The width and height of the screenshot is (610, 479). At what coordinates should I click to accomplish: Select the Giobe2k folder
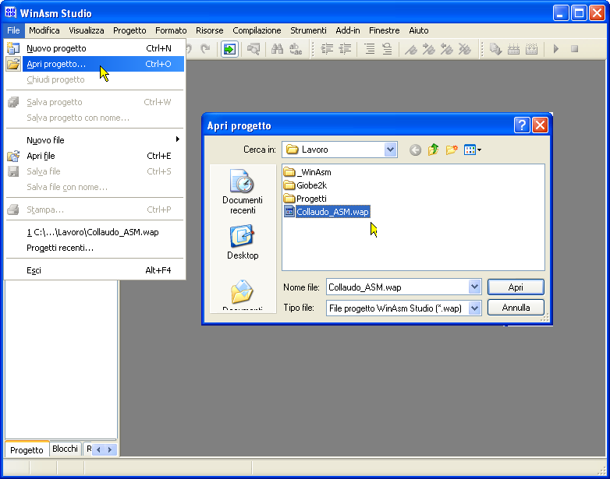pos(305,185)
